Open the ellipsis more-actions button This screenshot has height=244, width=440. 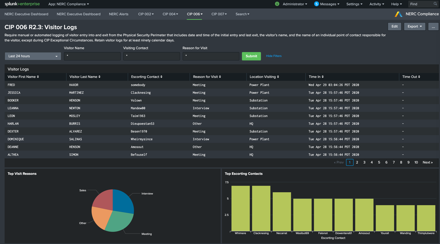point(434,27)
